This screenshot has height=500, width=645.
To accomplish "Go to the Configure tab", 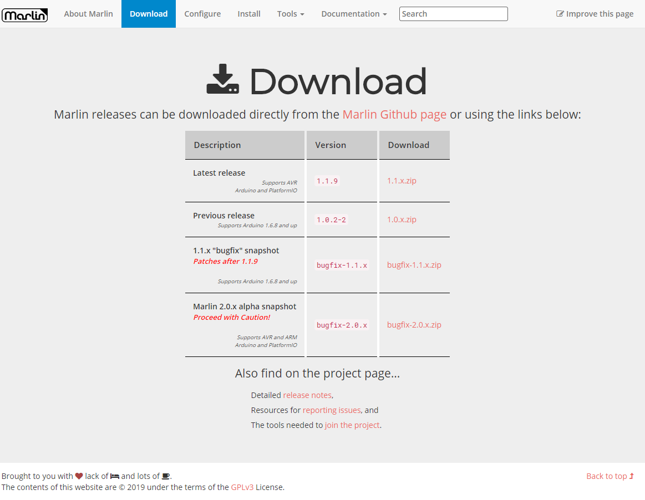I will [x=202, y=14].
